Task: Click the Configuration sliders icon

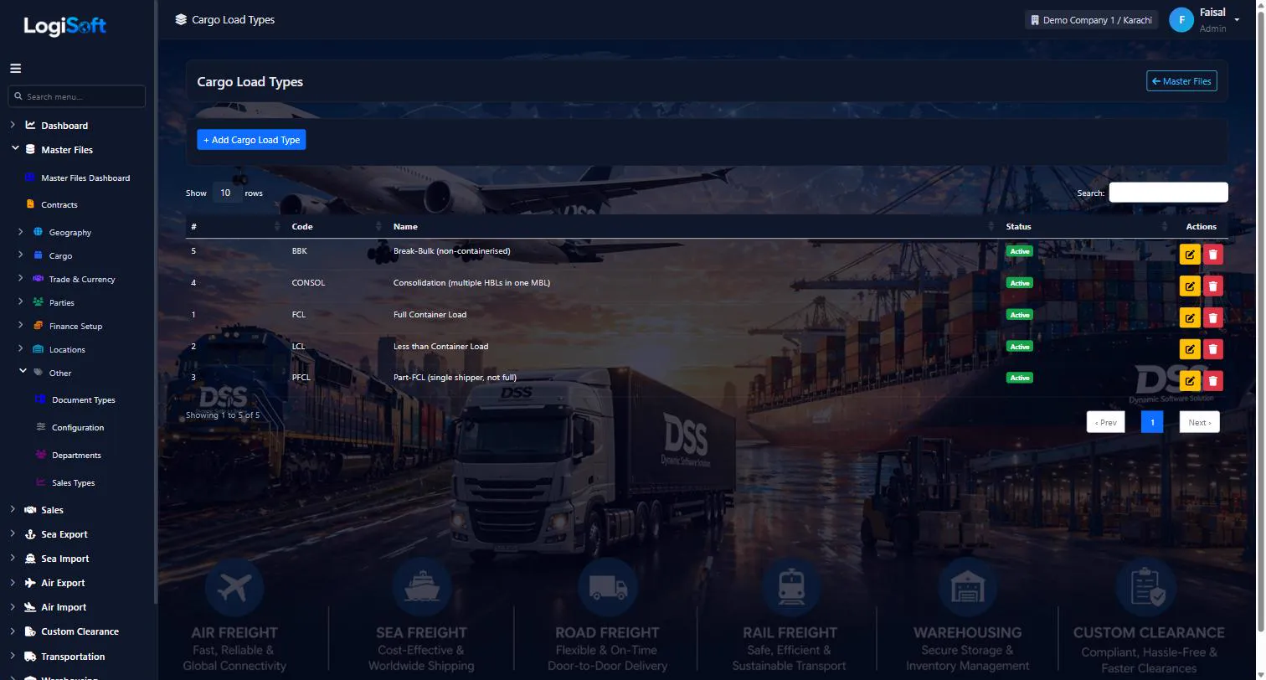Action: coord(40,427)
